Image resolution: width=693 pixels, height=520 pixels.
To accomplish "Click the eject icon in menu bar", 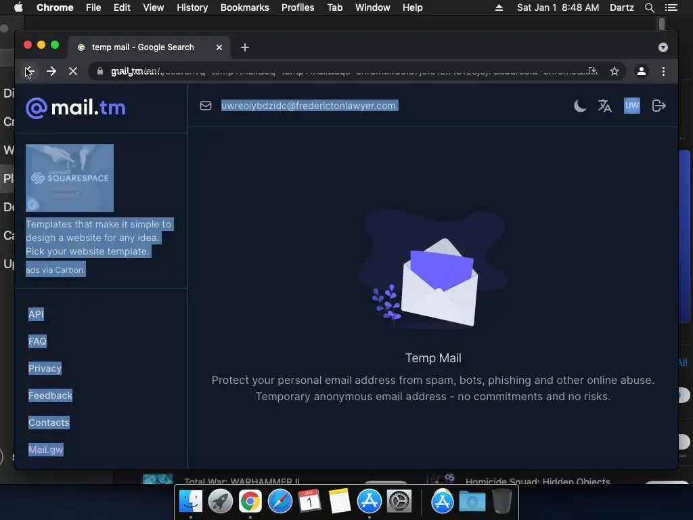I will point(499,7).
